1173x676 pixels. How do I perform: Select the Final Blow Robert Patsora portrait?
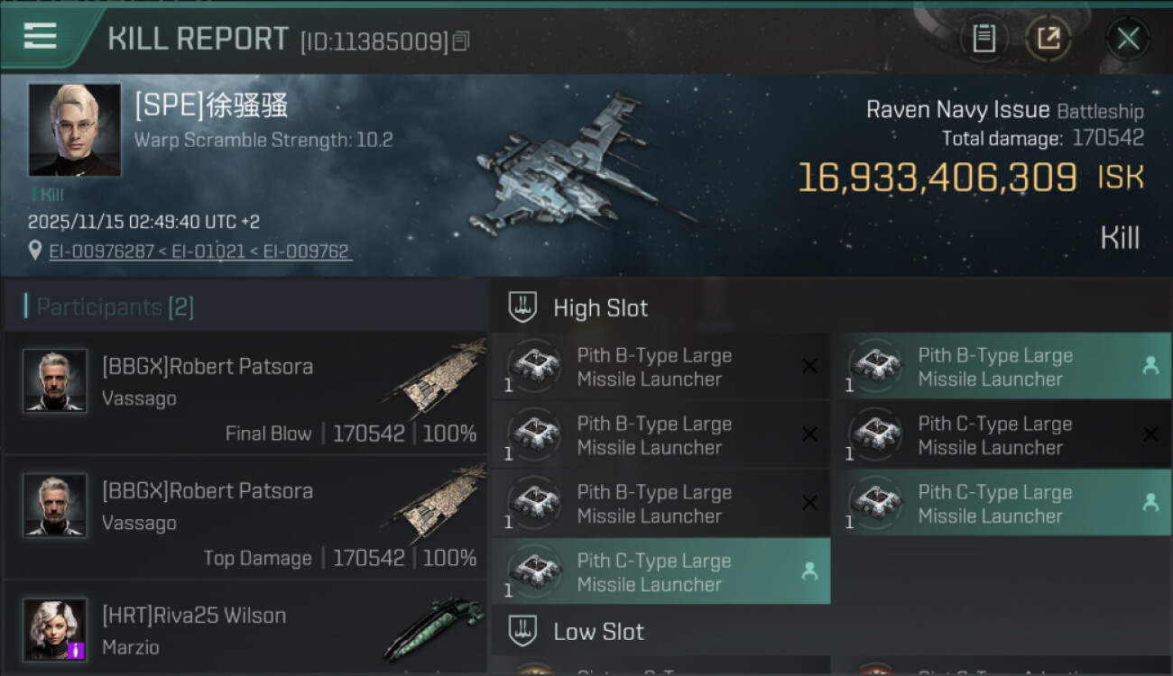pos(55,380)
